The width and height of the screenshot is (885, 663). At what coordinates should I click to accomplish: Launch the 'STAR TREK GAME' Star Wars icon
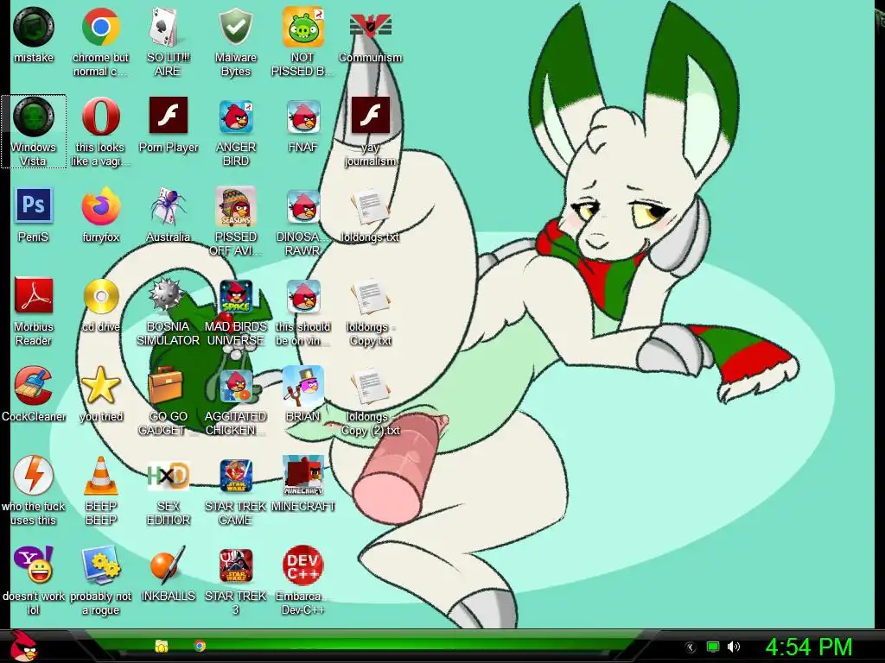235,476
